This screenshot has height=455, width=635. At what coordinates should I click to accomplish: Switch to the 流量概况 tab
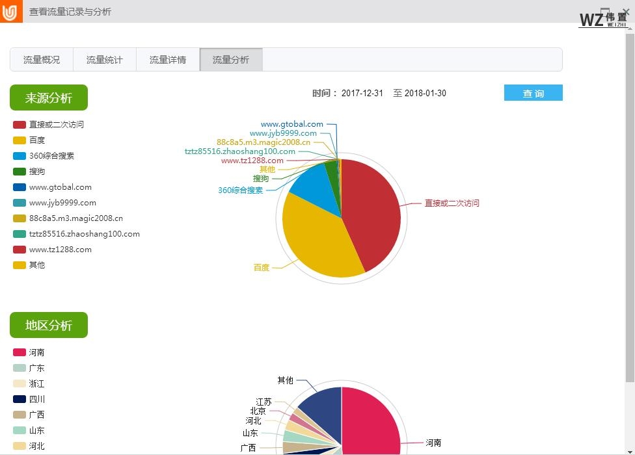tap(42, 60)
